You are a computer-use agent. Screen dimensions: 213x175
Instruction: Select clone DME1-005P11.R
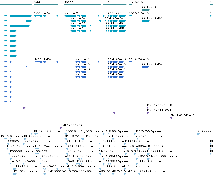160,105
